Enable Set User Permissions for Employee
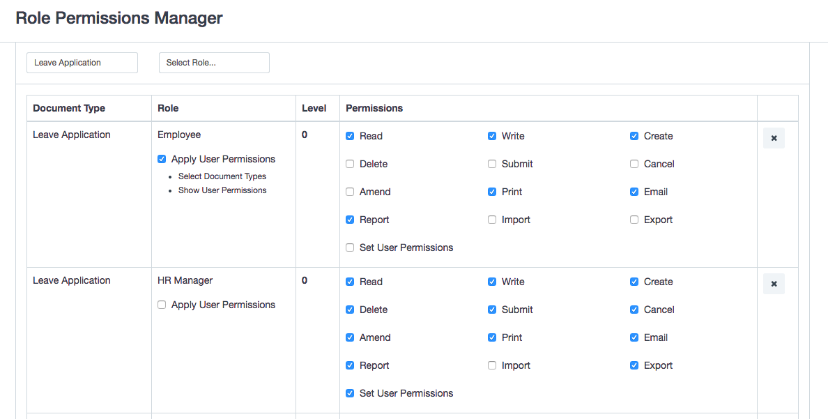The height and width of the screenshot is (419, 828). pyautogui.click(x=349, y=247)
